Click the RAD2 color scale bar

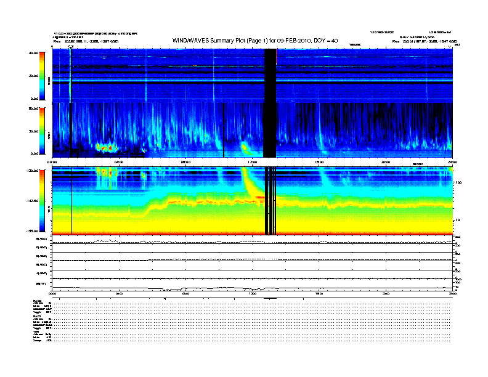(42, 76)
